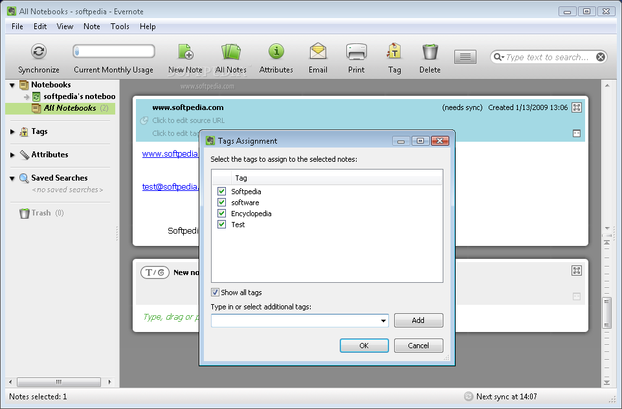Screen dimensions: 622x409
Task: Click the Tag toolbar icon
Action: click(x=394, y=51)
